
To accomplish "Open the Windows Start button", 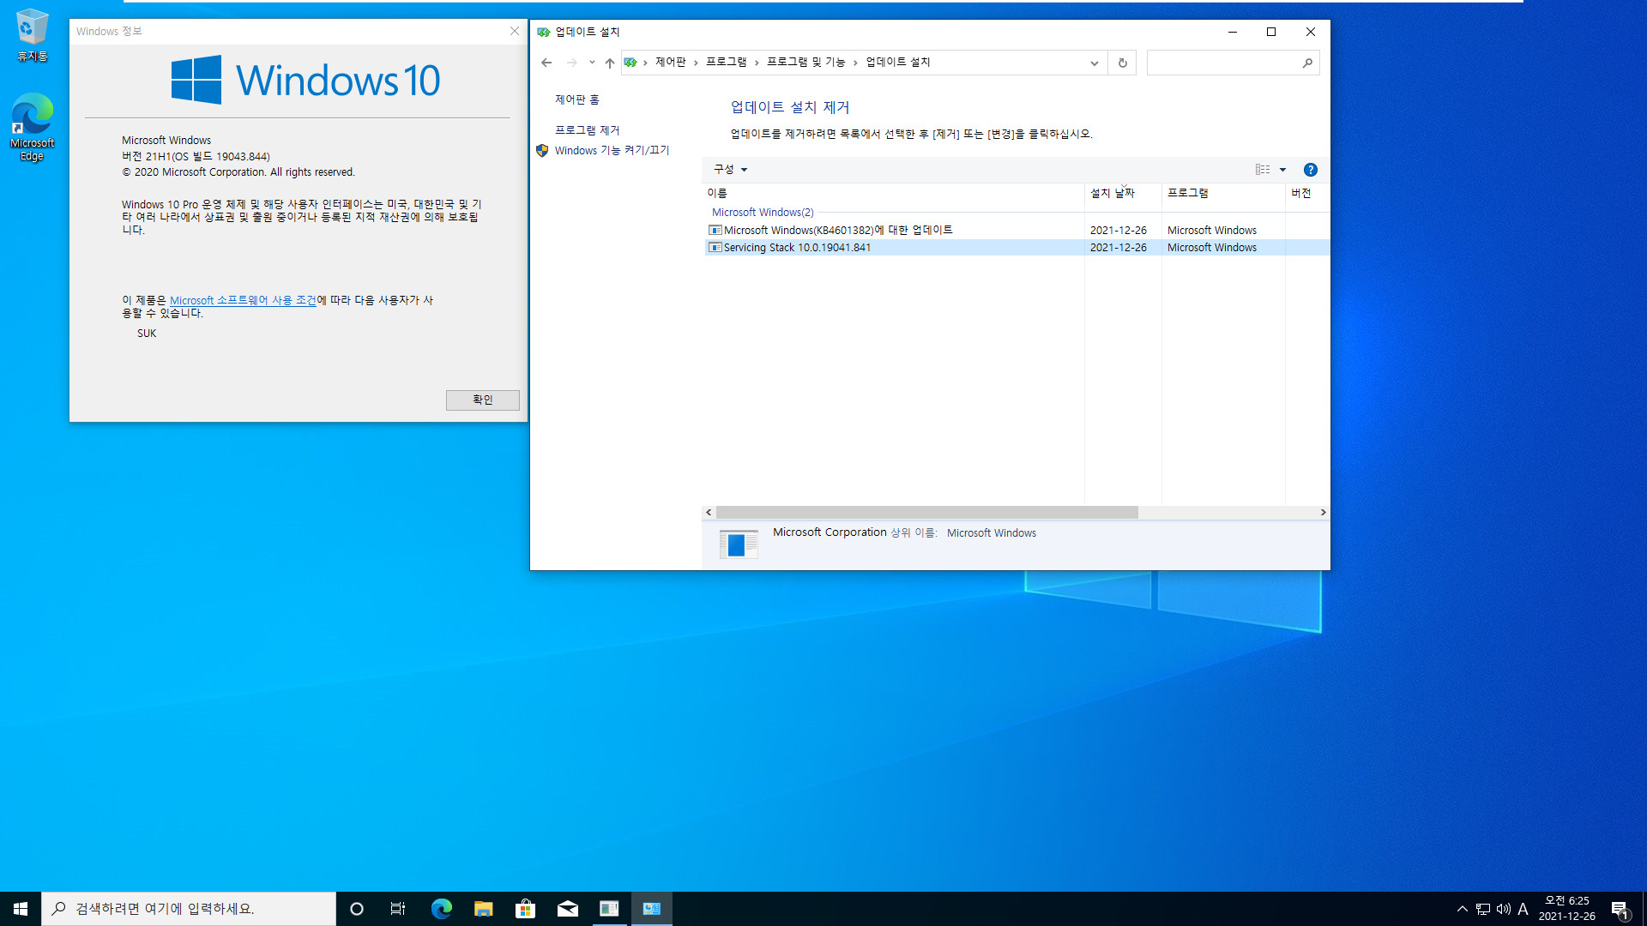I will 21,909.
